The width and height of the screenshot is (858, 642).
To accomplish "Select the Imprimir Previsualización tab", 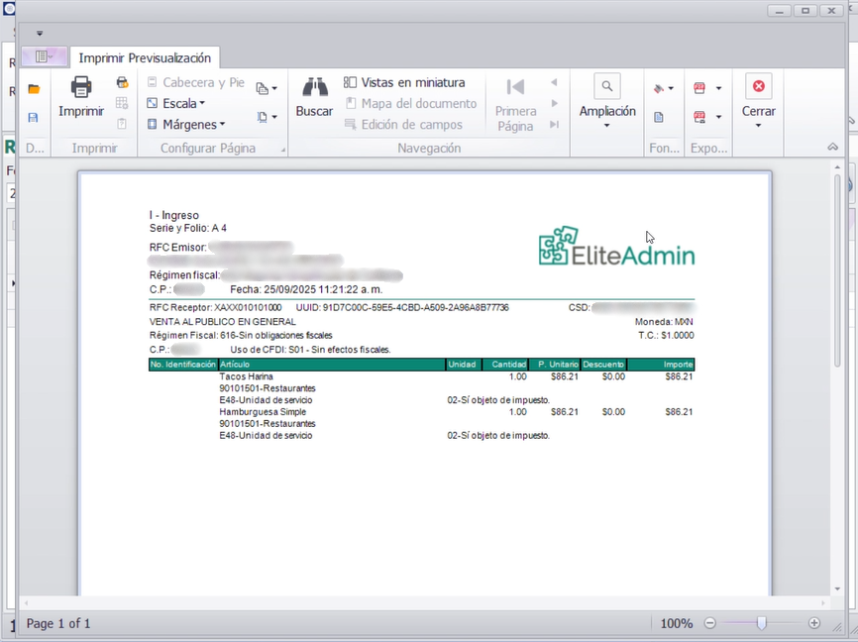I will click(x=145, y=58).
